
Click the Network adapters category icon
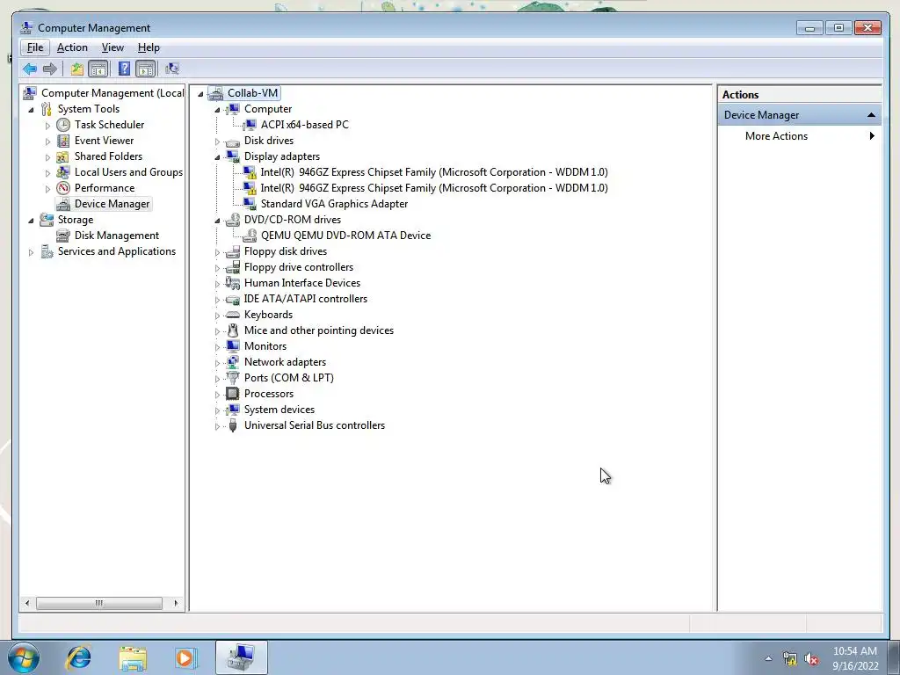click(232, 362)
